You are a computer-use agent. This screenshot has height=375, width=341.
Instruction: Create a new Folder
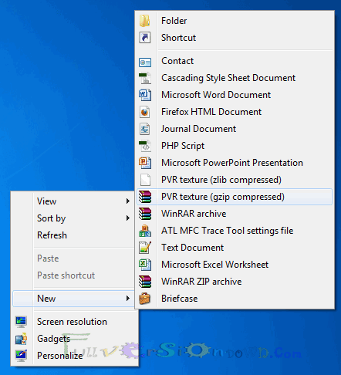click(x=235, y=21)
